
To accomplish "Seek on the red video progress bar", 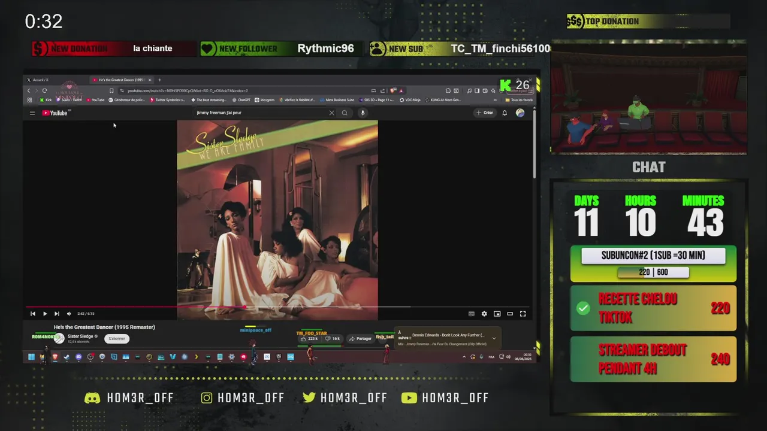I will [x=277, y=307].
